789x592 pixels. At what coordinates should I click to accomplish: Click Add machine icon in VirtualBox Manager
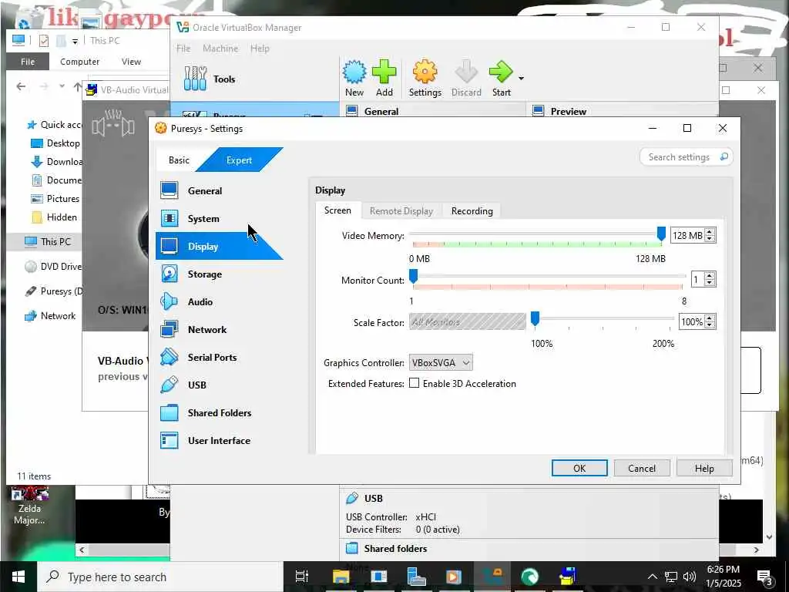click(384, 78)
